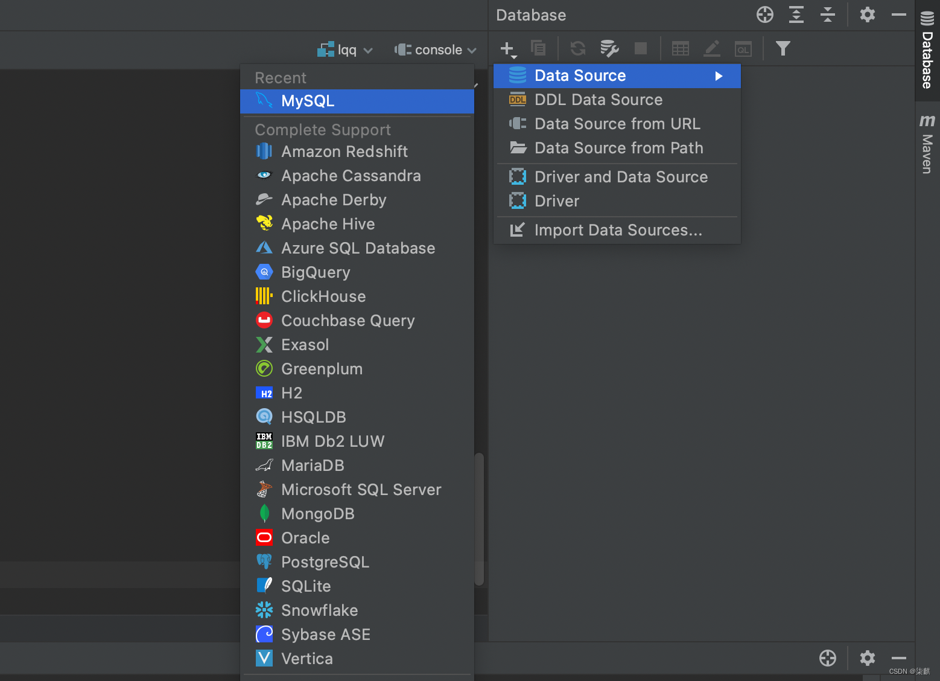Open Database panel settings gear at top
This screenshot has height=681, width=940.
tap(868, 14)
